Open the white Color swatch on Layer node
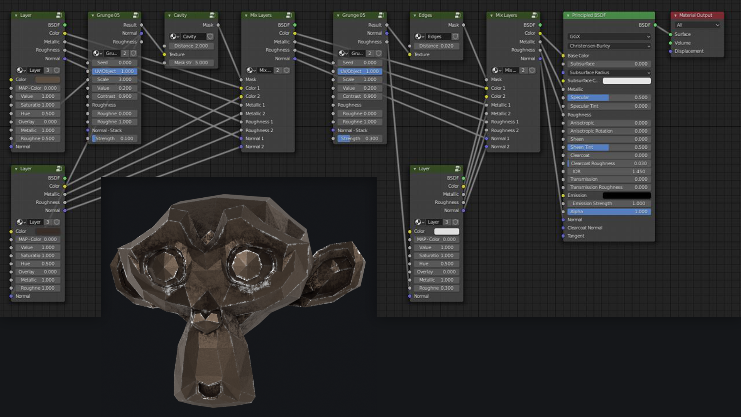 click(x=447, y=231)
